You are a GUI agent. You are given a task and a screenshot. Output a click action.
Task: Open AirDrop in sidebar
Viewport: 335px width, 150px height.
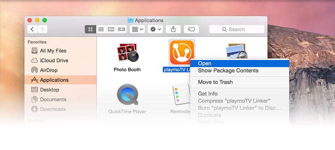(61, 70)
